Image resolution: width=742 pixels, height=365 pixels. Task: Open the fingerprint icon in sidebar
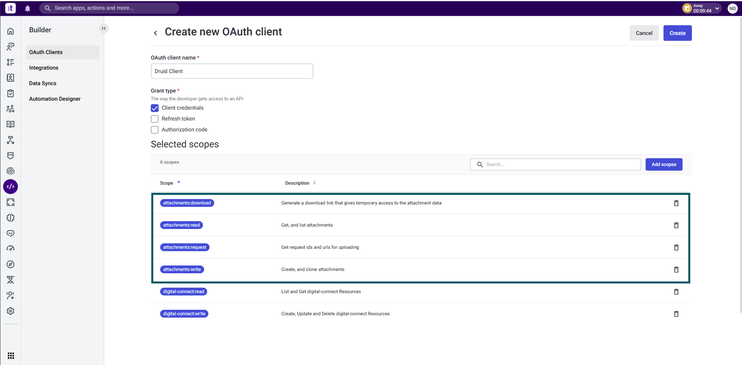pos(11,171)
